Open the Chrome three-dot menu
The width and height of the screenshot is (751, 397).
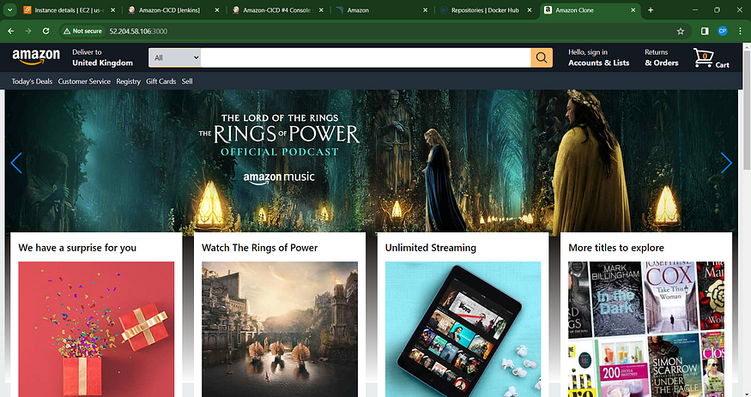741,31
